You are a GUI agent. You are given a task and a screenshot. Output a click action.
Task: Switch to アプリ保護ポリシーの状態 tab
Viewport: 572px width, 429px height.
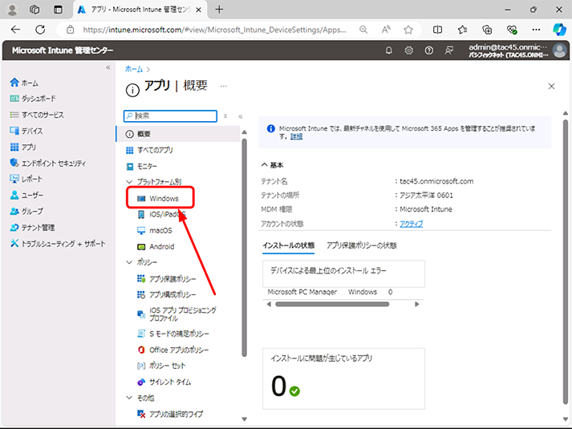point(362,245)
